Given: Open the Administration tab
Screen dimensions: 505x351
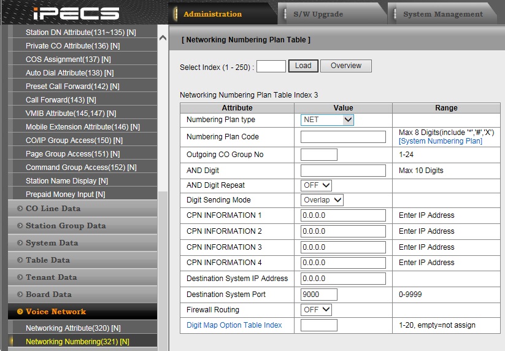Looking at the screenshot, I should 212,14.
